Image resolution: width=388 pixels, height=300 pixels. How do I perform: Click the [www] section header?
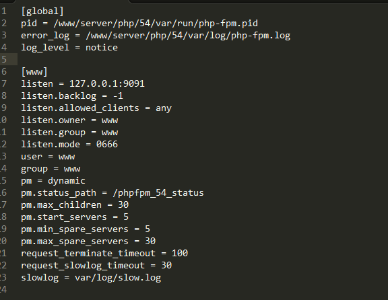tap(34, 72)
